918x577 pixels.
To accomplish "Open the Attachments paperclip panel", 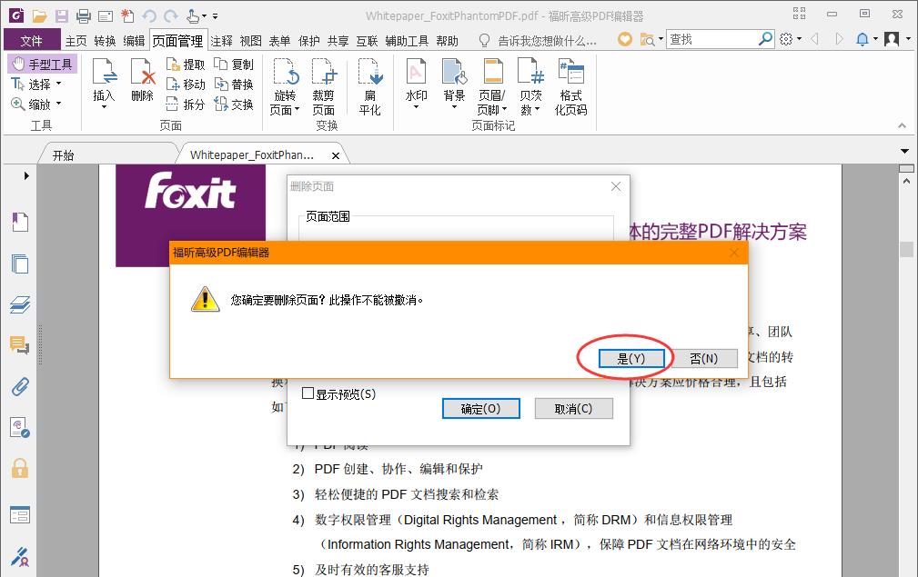I will tap(20, 386).
